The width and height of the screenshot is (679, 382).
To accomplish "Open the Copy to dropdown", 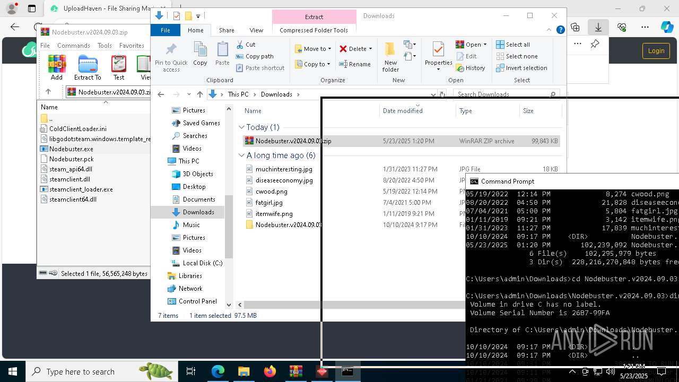I will [312, 64].
